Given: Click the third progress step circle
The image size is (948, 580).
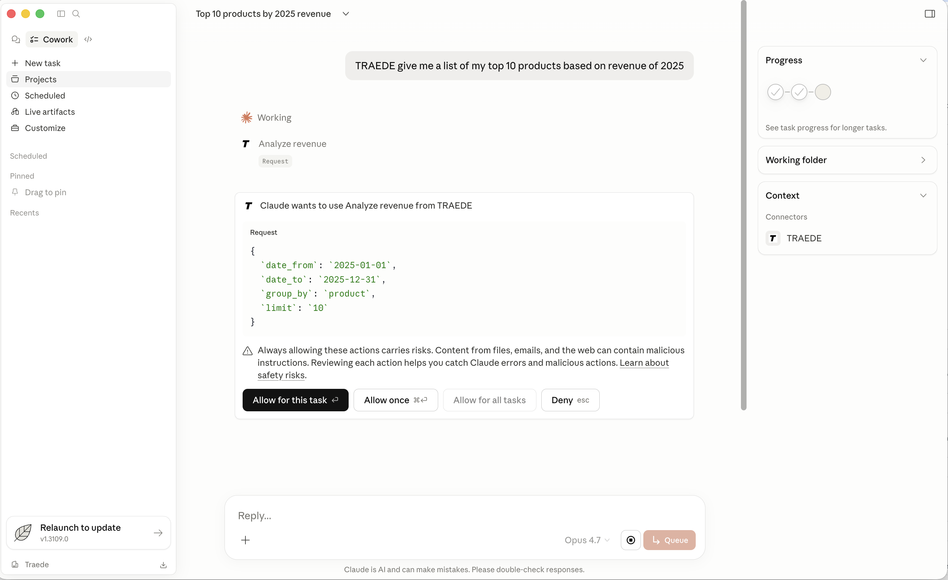Looking at the screenshot, I should tap(823, 92).
